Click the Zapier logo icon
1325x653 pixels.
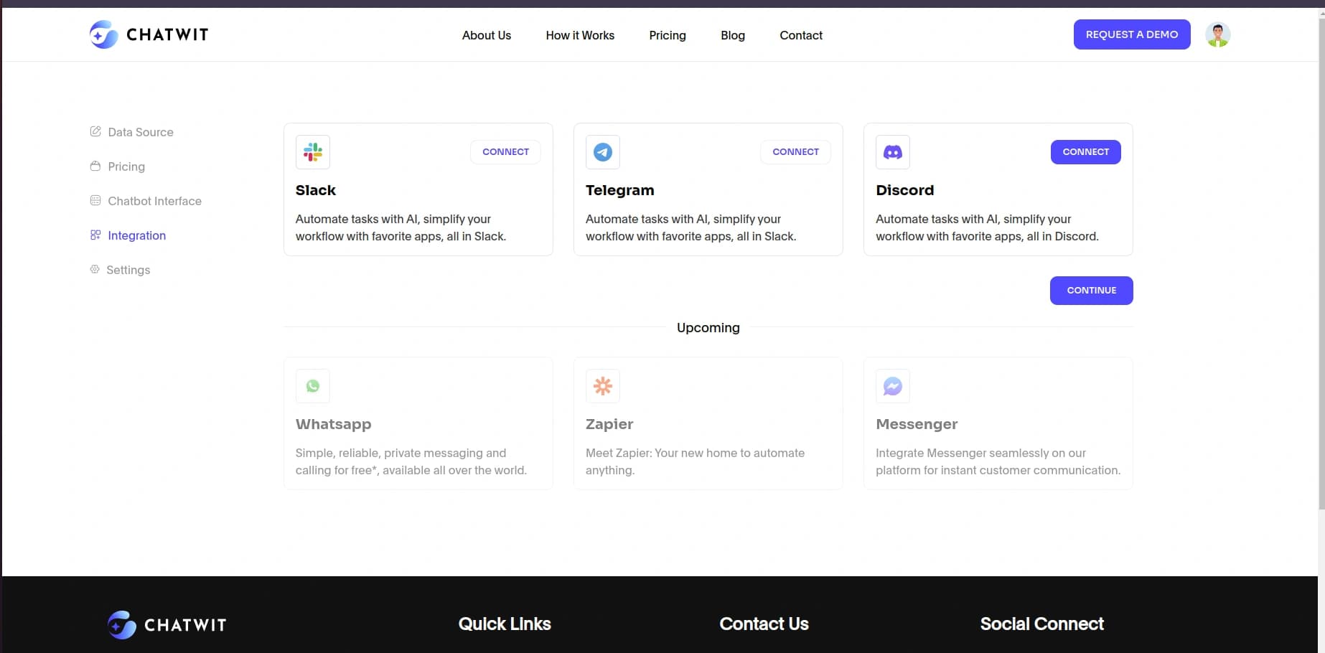click(x=603, y=386)
